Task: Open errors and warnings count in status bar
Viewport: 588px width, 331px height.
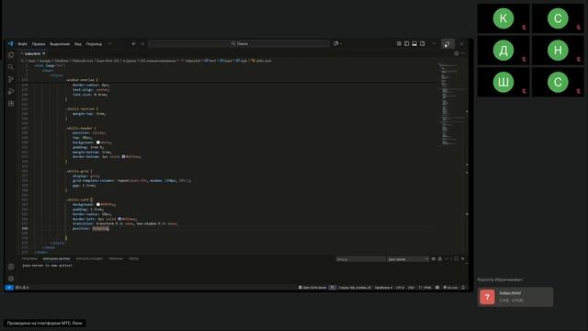Action: tap(22, 288)
